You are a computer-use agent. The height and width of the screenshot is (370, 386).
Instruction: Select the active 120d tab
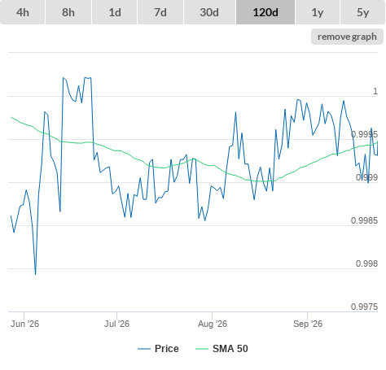tap(265, 12)
